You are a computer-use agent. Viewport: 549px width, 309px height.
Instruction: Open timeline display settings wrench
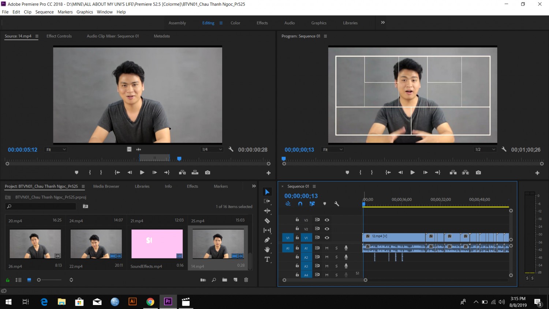click(x=337, y=204)
